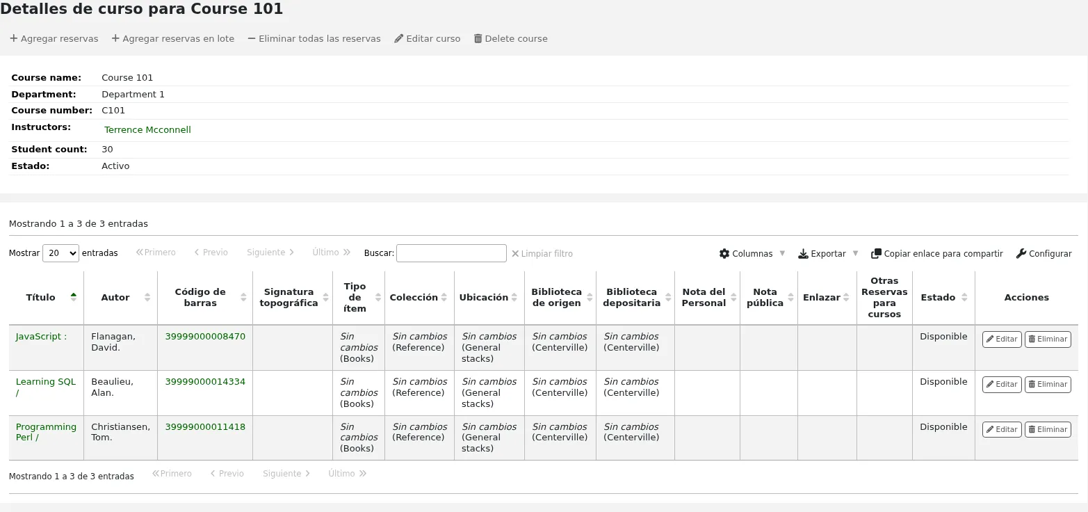Viewport: 1088px width, 512px height.
Task: Sort by Nota del Personal column
Action: [x=707, y=298]
